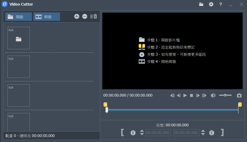Open the help question mark icon
This screenshot has height=142, width=247.
click(x=220, y=4)
